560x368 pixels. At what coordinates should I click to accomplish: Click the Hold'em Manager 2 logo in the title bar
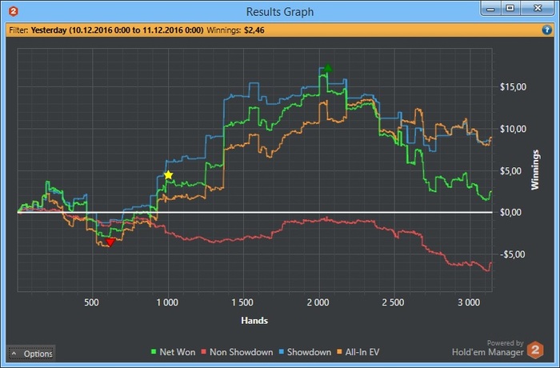(14, 11)
